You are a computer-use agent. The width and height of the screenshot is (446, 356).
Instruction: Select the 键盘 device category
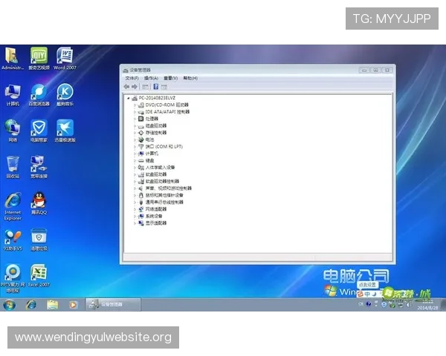(x=150, y=160)
